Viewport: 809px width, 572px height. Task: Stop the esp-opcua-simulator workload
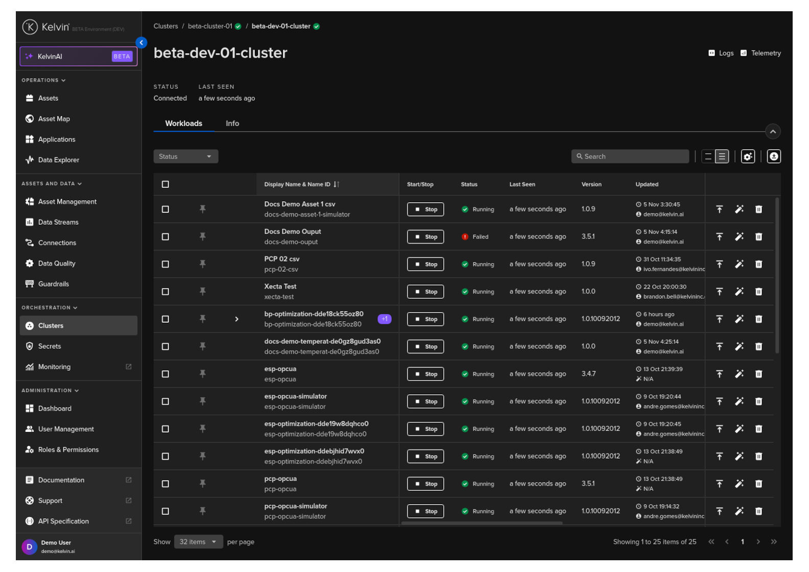tap(425, 401)
